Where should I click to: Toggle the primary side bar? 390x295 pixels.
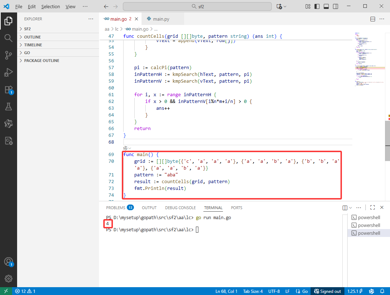tap(317, 6)
